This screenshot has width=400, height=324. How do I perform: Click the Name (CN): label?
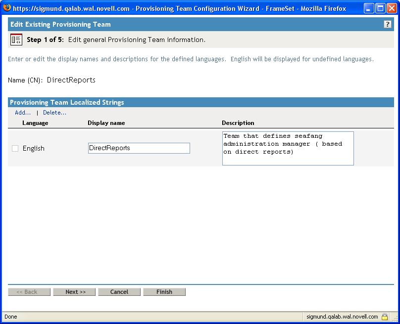click(x=25, y=80)
